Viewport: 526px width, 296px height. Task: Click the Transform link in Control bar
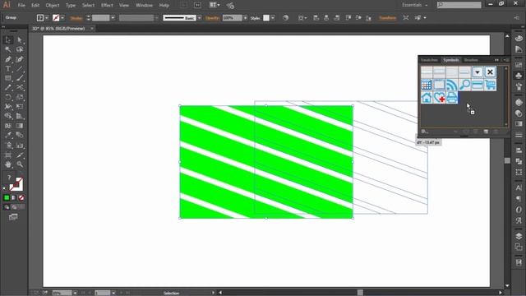387,18
